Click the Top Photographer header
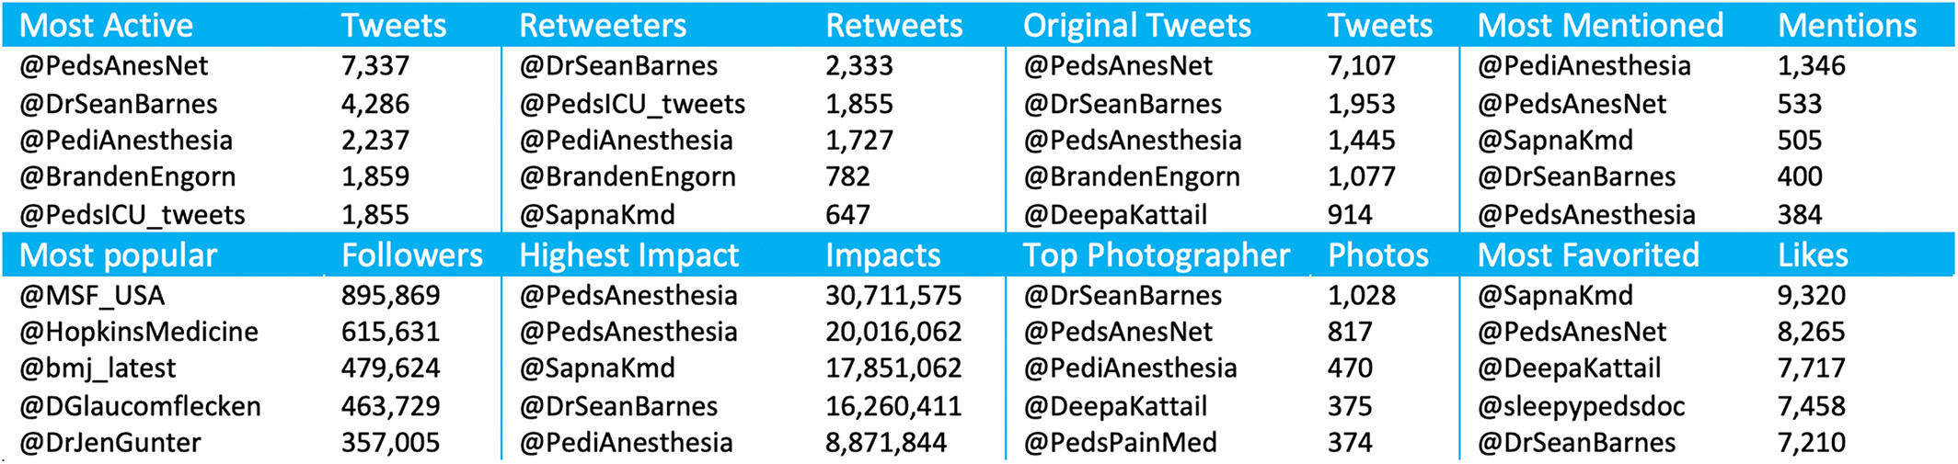 (x=1157, y=255)
